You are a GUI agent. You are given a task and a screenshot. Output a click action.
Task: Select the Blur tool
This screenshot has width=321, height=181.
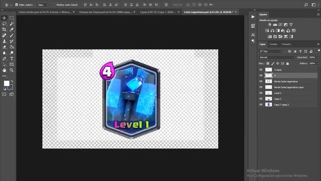(x=5, y=53)
